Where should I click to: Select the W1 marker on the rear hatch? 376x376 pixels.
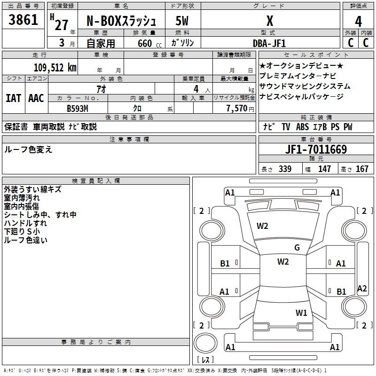click(301, 313)
